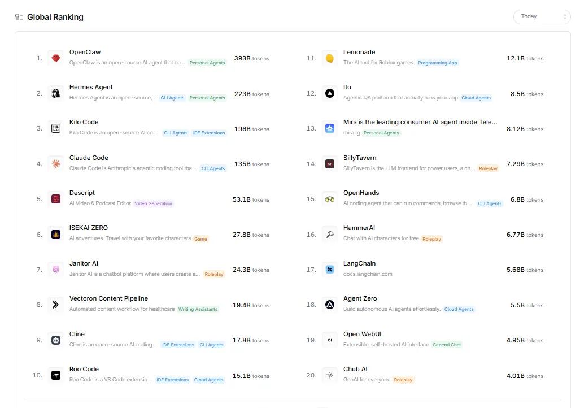
Task: Click the Global Ranking heading icon
Action: 19,17
